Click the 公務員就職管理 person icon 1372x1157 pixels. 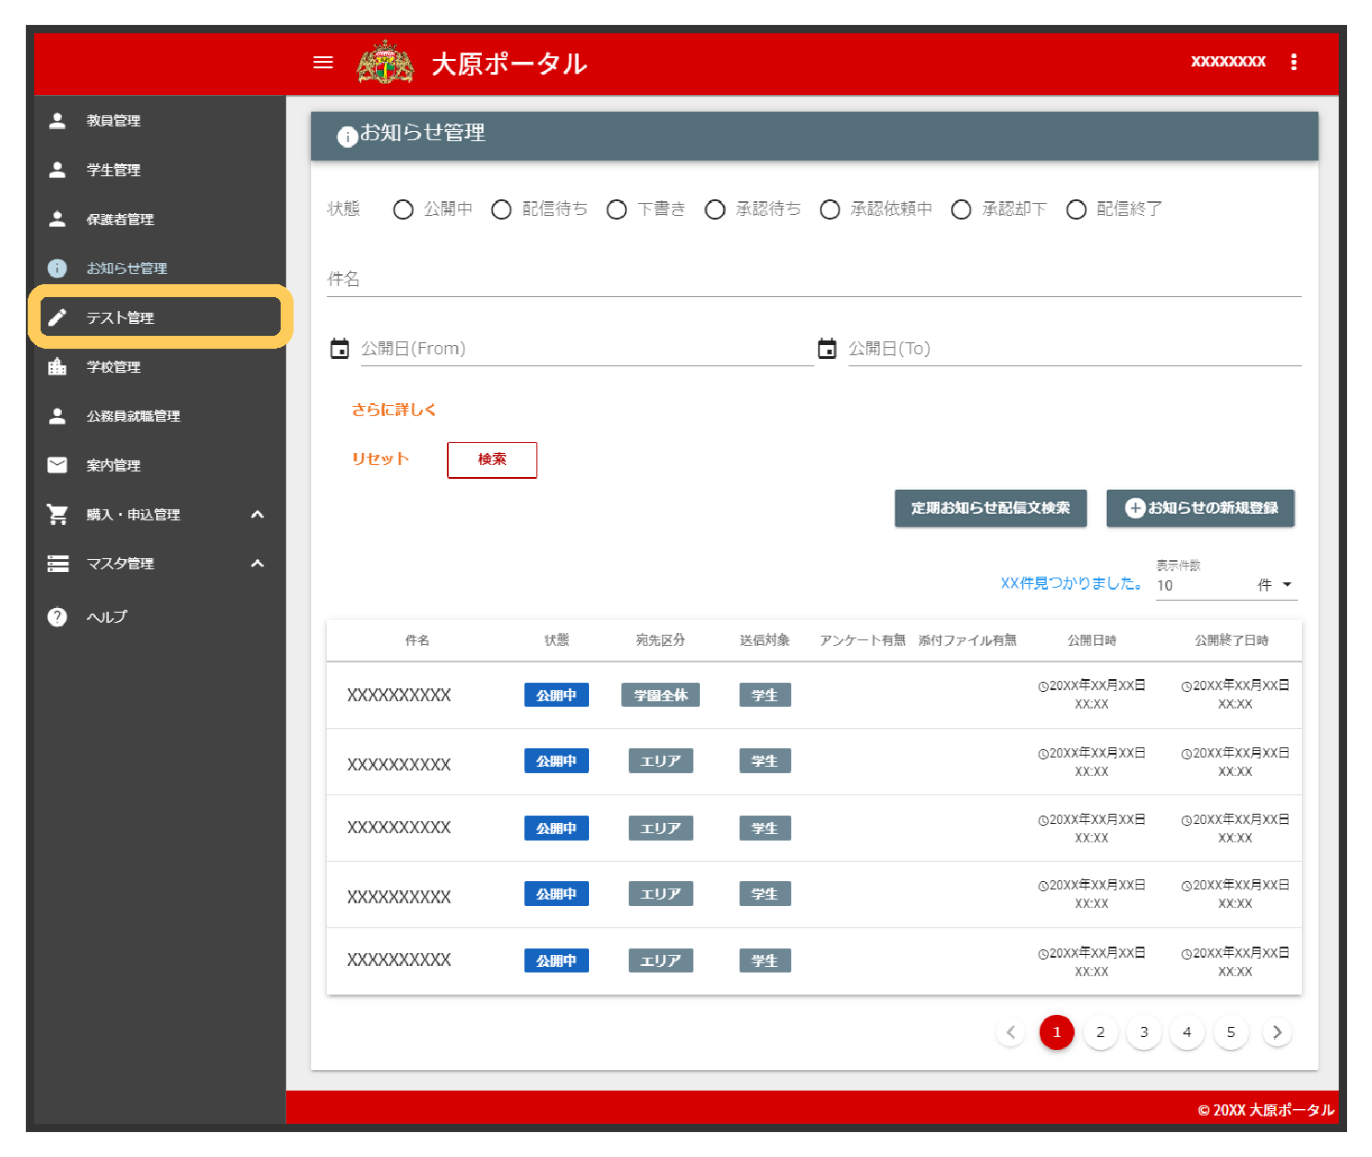coord(57,416)
